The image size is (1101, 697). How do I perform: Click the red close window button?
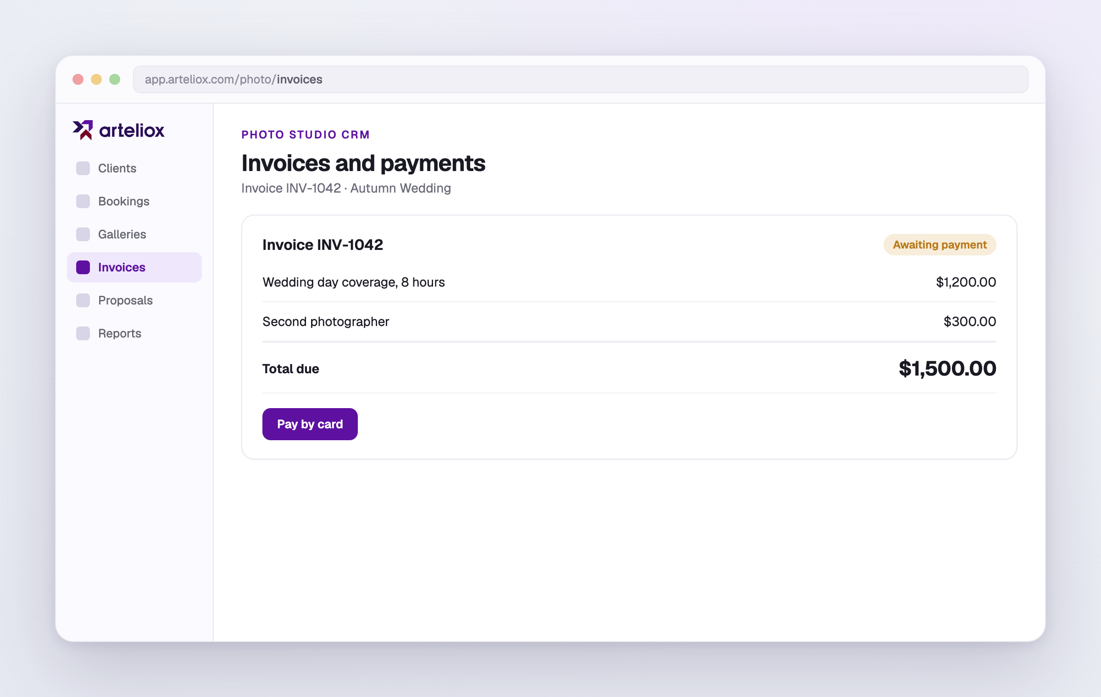(x=78, y=79)
